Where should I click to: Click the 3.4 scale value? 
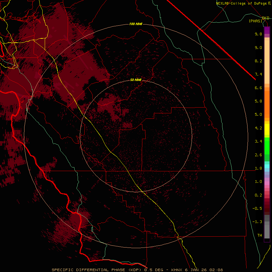pos(258,141)
